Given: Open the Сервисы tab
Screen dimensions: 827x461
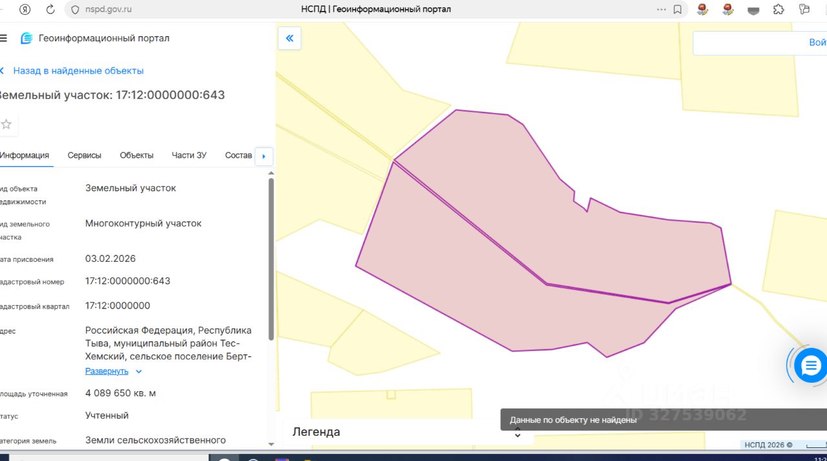Looking at the screenshot, I should [x=85, y=155].
